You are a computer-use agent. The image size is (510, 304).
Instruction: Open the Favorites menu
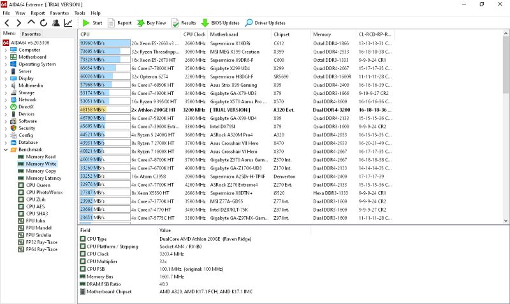point(59,13)
